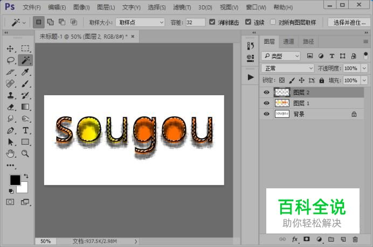
Task: Select the Blur tool
Action: click(x=10, y=118)
